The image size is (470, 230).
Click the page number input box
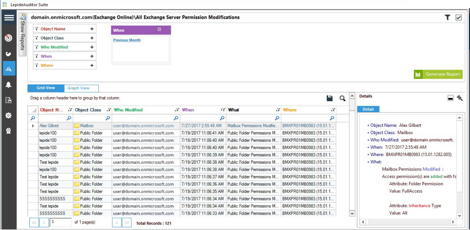point(61,222)
